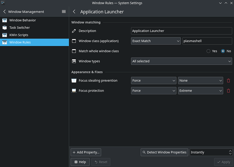Click the System Settings icon in the title bar
Image resolution: width=234 pixels, height=167 pixels.
click(x=3, y=3)
